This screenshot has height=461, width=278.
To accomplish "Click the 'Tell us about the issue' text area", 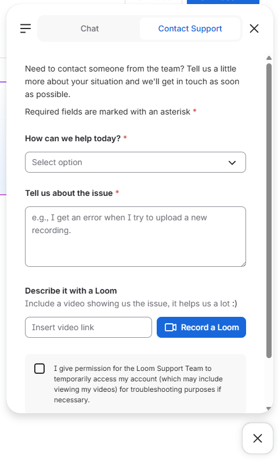I will click(x=135, y=237).
